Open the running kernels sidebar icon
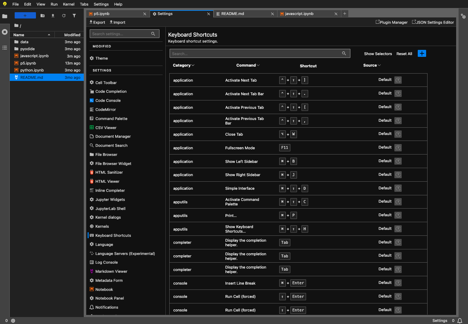This screenshot has height=324, width=468. point(5,32)
